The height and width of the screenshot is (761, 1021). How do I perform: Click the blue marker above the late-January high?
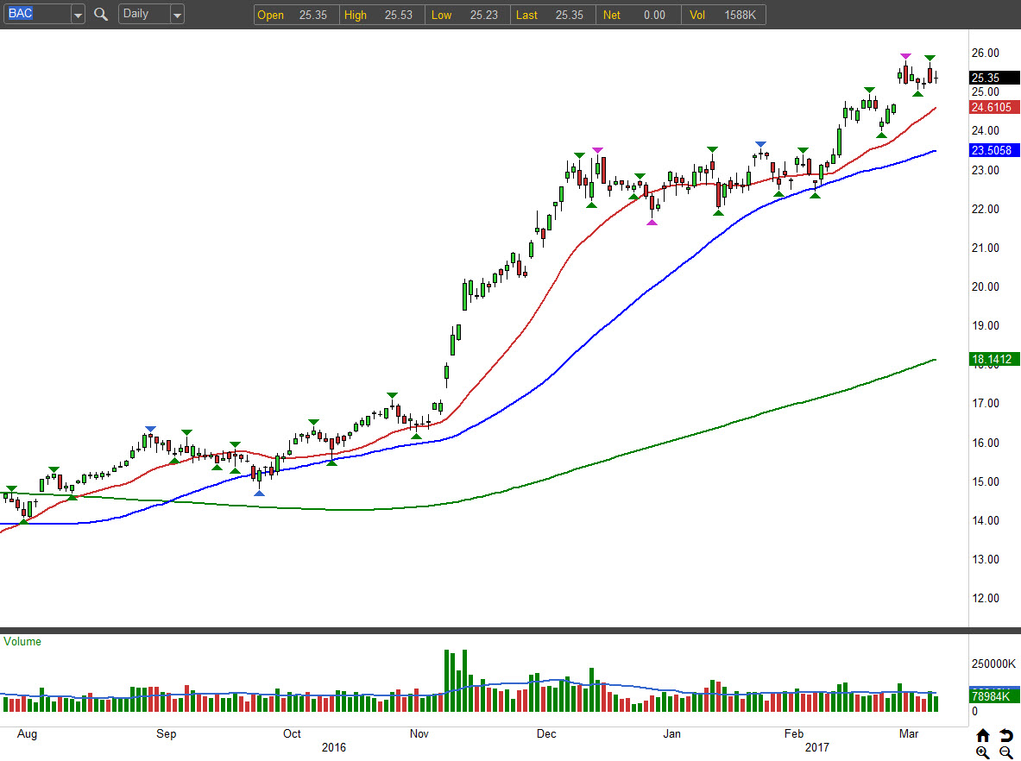(x=760, y=144)
